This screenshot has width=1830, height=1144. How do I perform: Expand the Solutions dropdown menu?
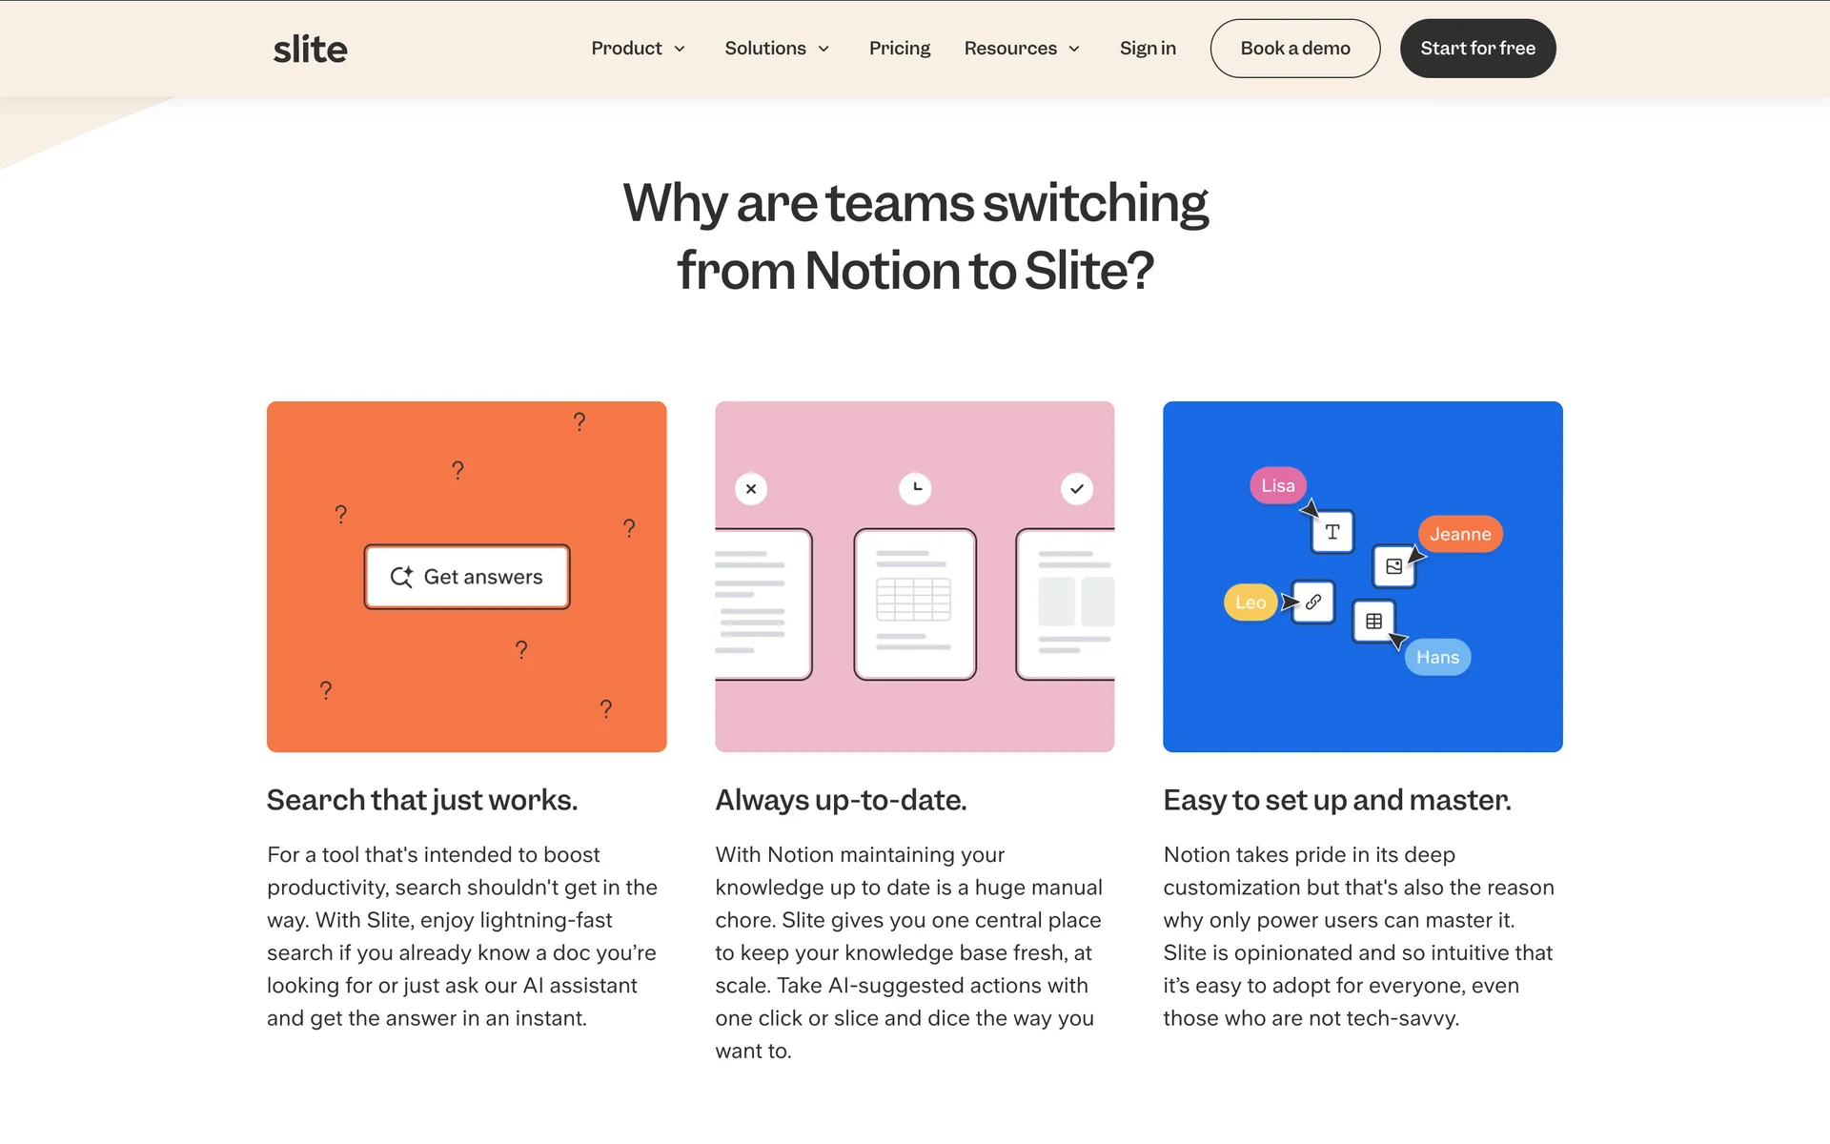click(777, 49)
